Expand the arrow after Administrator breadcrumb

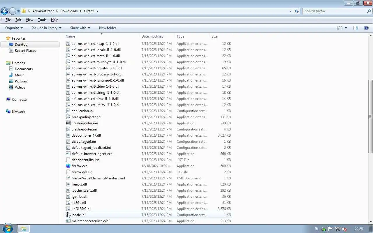pos(57,11)
